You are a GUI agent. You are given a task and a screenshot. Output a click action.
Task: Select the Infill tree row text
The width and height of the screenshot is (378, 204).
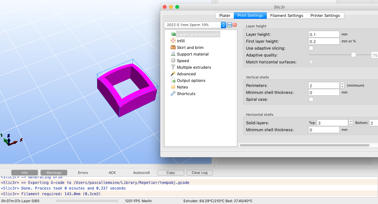click(x=181, y=41)
